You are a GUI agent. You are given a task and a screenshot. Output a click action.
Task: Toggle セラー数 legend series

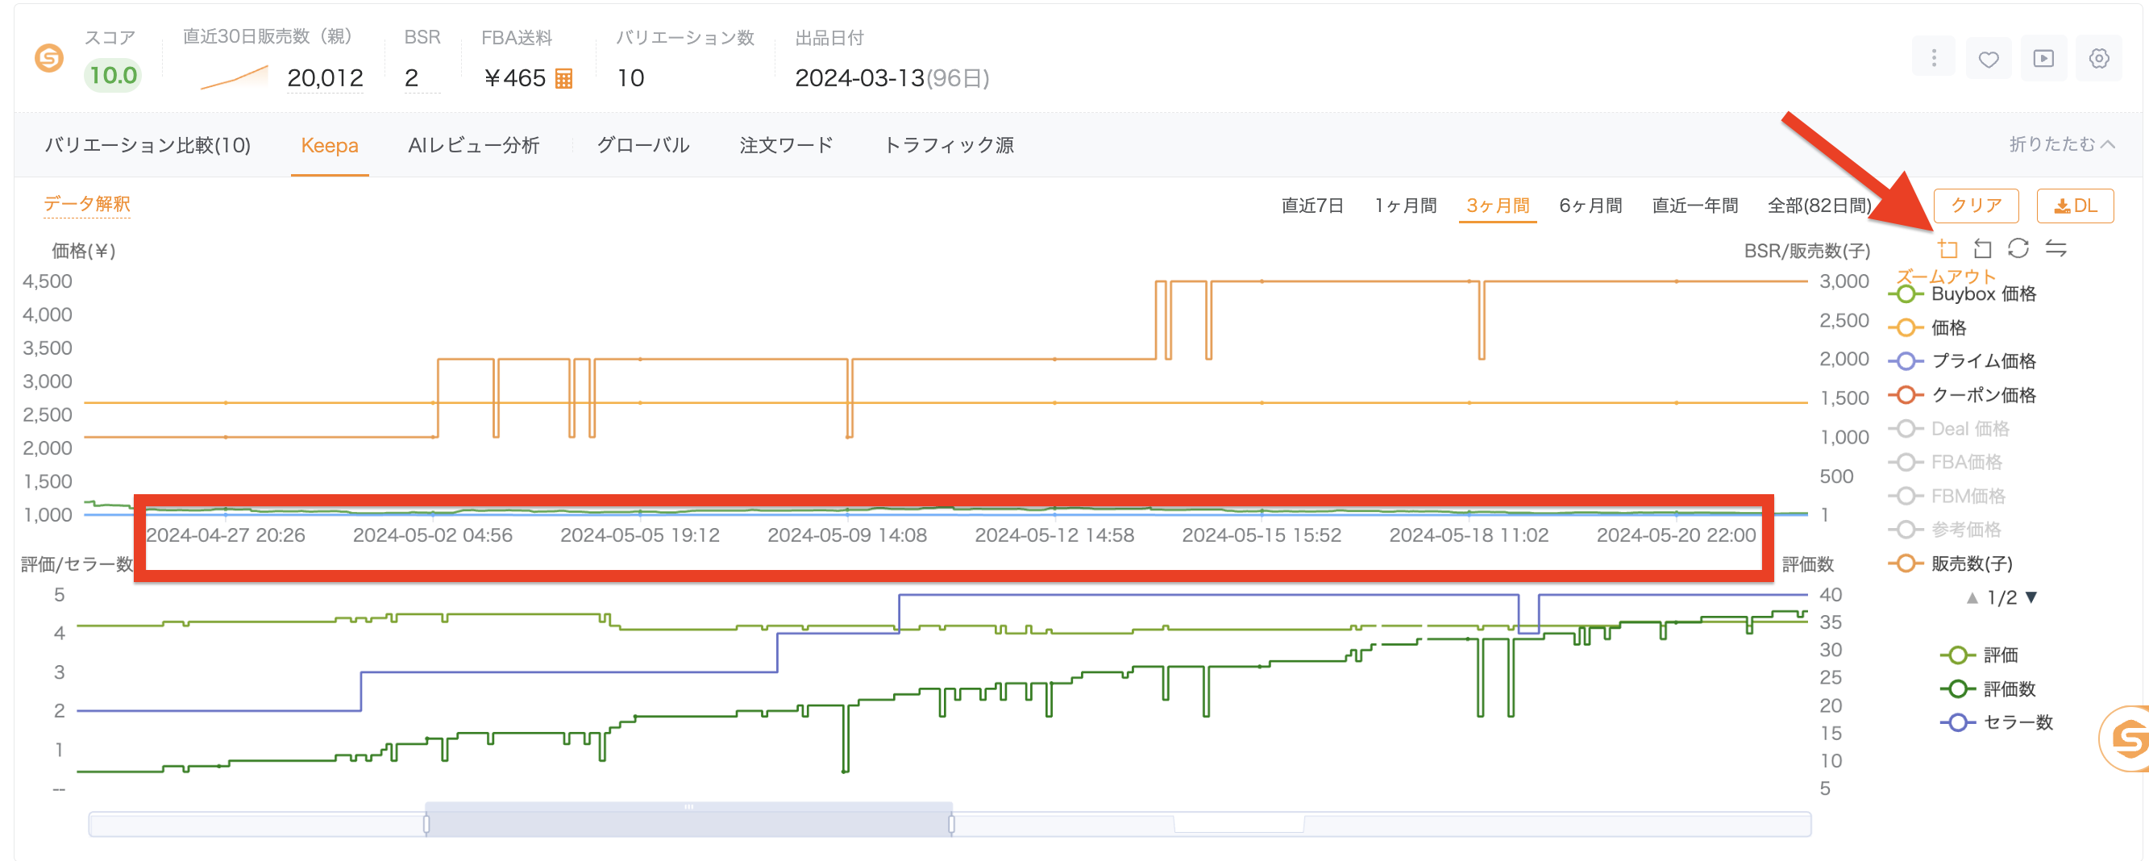click(x=1997, y=722)
